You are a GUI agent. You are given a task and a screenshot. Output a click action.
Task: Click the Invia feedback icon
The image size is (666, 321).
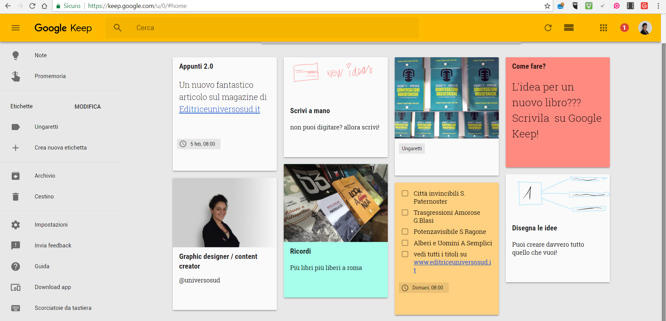pos(16,246)
